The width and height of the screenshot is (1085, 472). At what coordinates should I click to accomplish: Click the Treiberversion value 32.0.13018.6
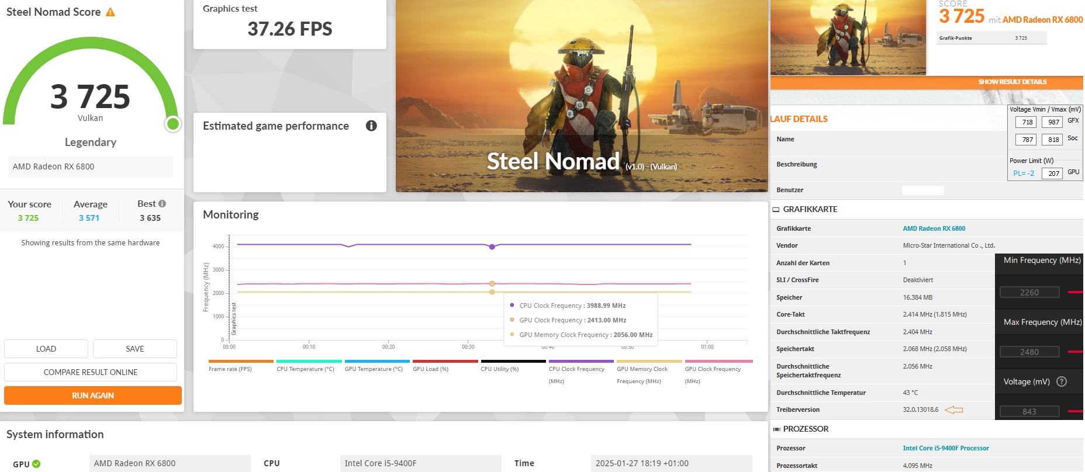tap(921, 409)
